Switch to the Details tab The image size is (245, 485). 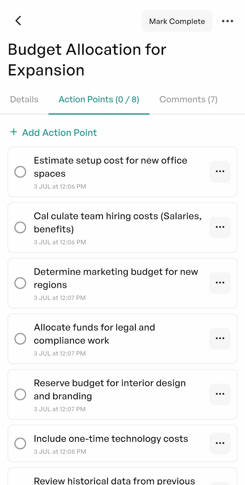(x=24, y=99)
